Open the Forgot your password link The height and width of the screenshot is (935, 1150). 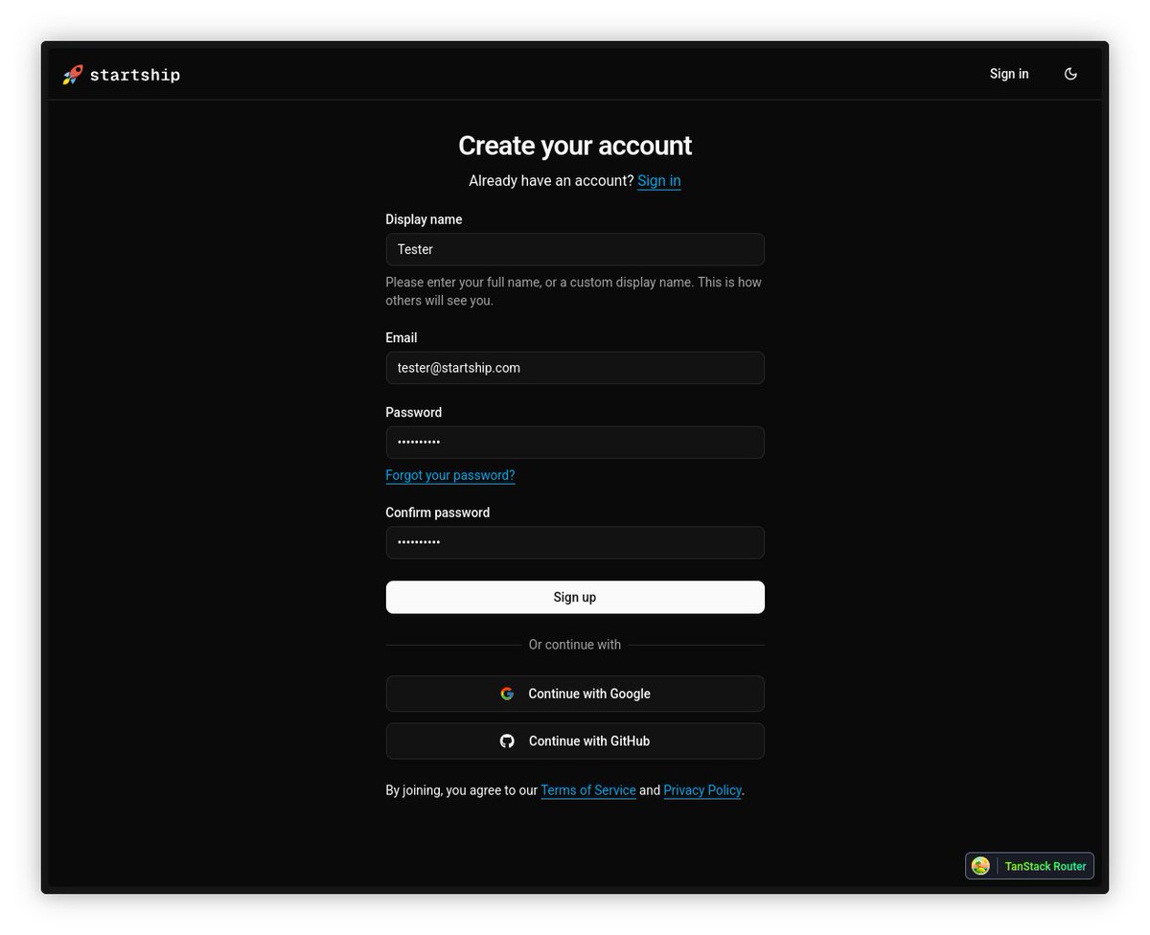click(450, 475)
